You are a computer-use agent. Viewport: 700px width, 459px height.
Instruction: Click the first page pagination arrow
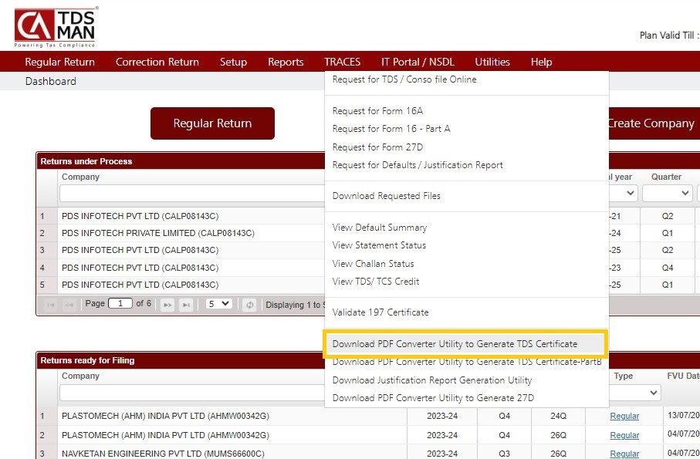coord(52,304)
